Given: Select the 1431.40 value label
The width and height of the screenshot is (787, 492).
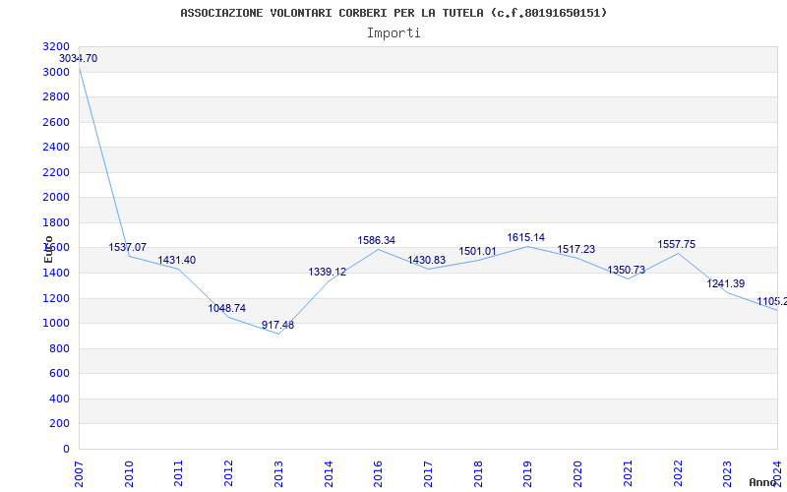Looking at the screenshot, I should point(177,261).
